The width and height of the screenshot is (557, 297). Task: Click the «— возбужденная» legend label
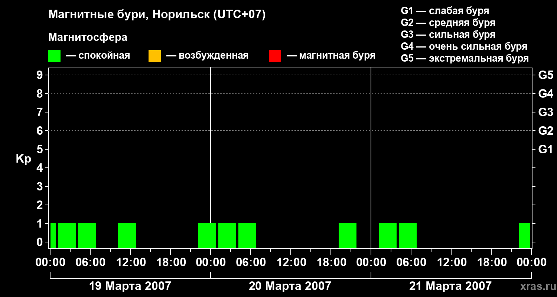tap(207, 56)
